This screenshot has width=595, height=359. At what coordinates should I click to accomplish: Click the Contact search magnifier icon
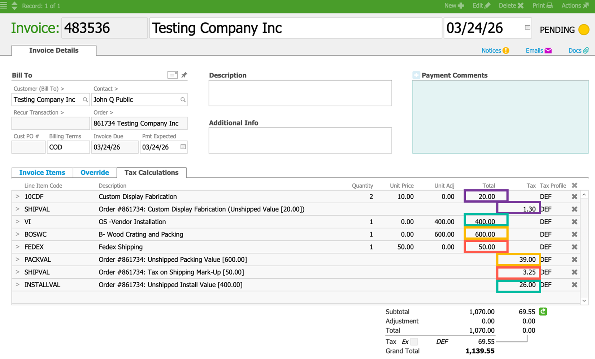(183, 100)
